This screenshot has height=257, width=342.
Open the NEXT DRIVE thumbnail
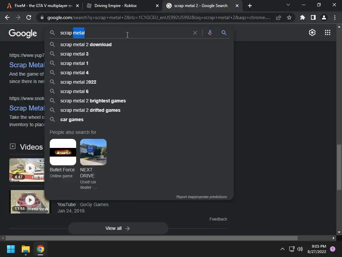tap(93, 152)
